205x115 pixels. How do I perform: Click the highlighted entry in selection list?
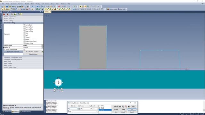tap(105, 110)
